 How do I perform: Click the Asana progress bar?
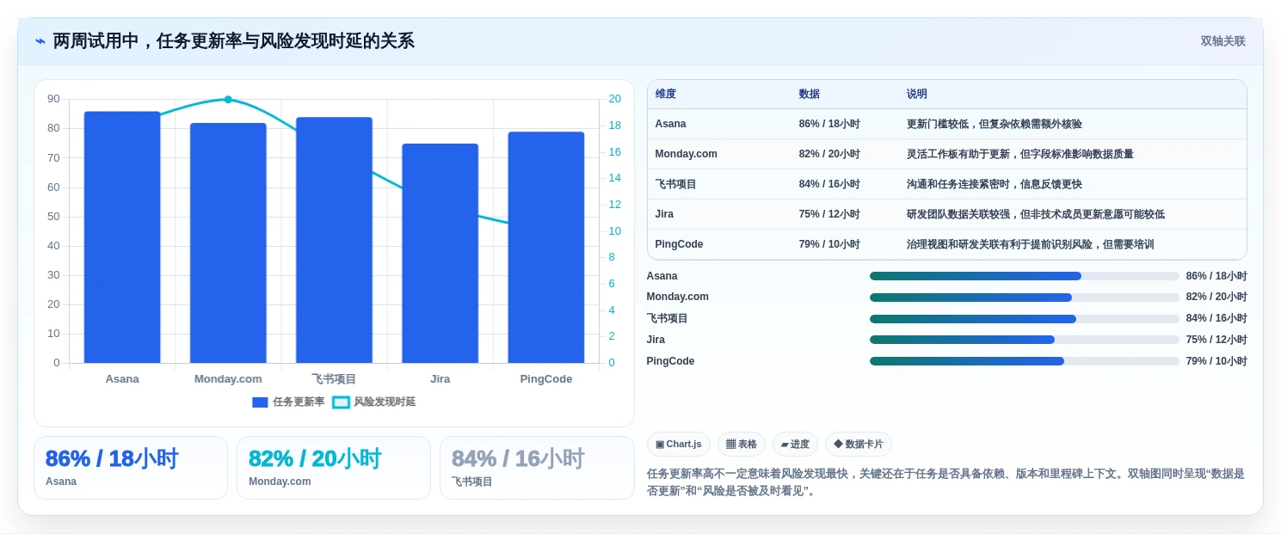[x=1024, y=276]
